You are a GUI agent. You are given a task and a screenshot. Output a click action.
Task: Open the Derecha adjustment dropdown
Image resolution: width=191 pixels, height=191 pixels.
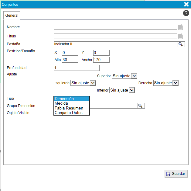(x=166, y=83)
